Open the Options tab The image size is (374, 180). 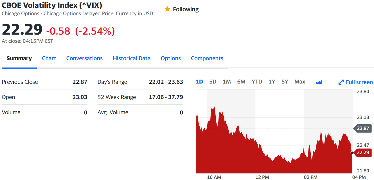pos(171,58)
